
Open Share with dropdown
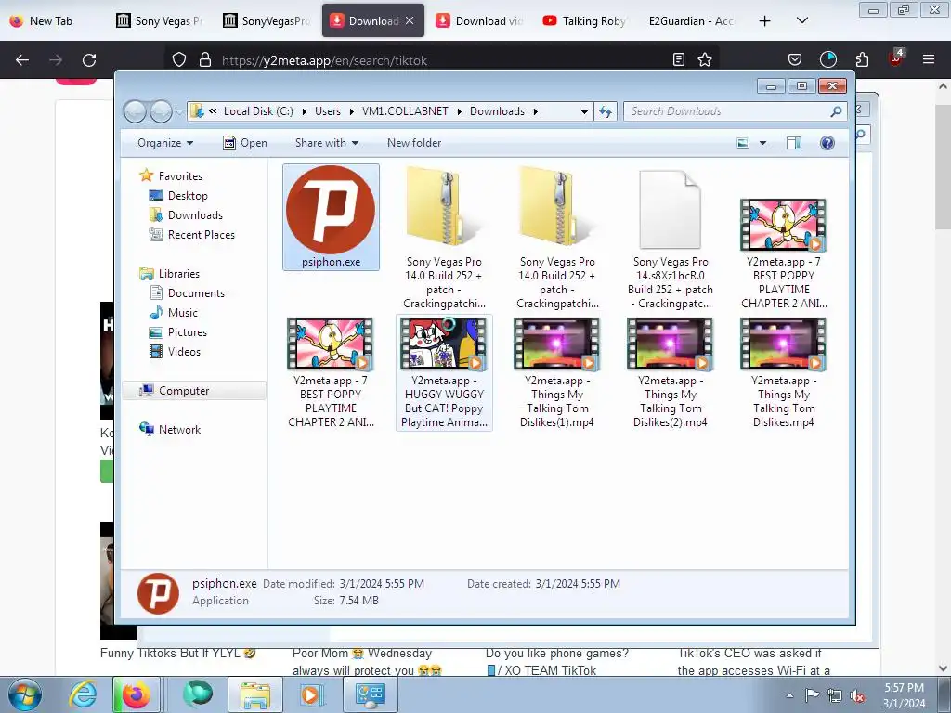point(326,143)
